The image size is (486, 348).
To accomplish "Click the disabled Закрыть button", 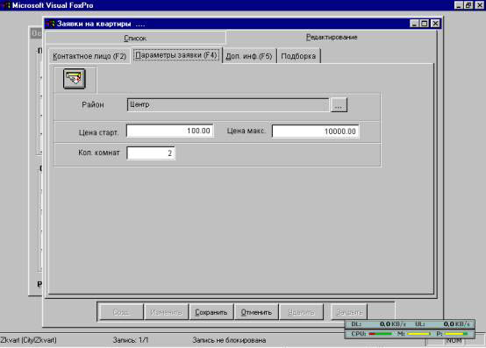I will [x=349, y=312].
